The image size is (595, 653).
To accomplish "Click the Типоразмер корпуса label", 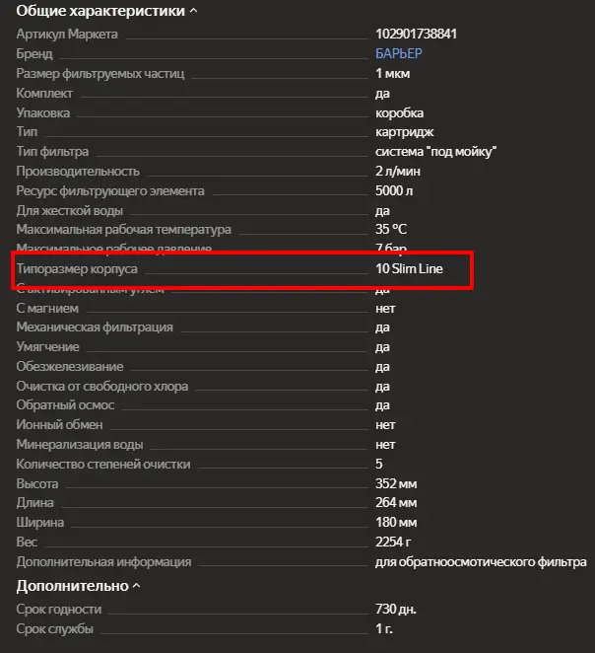I will coord(77,268).
